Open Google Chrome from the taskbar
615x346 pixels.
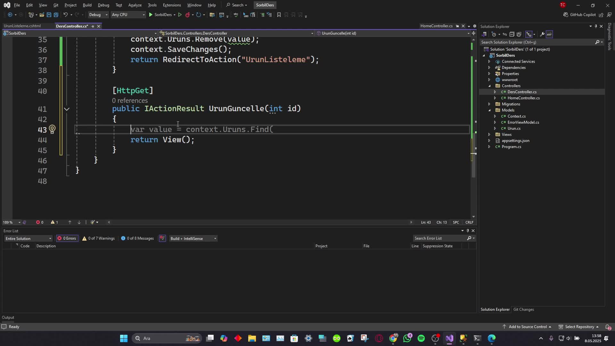[393, 338]
